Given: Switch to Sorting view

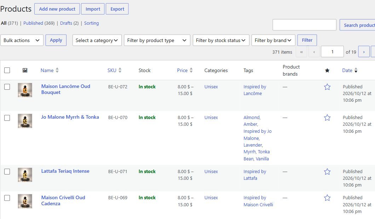Looking at the screenshot, I should (x=91, y=23).
